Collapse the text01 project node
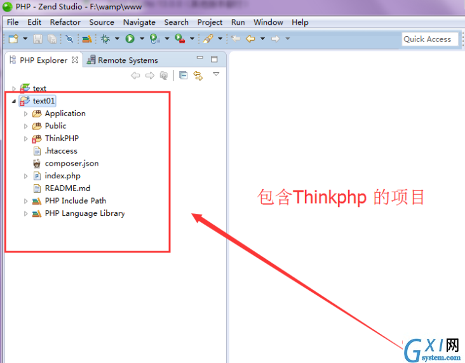Image resolution: width=465 pixels, height=363 pixels. 13,101
